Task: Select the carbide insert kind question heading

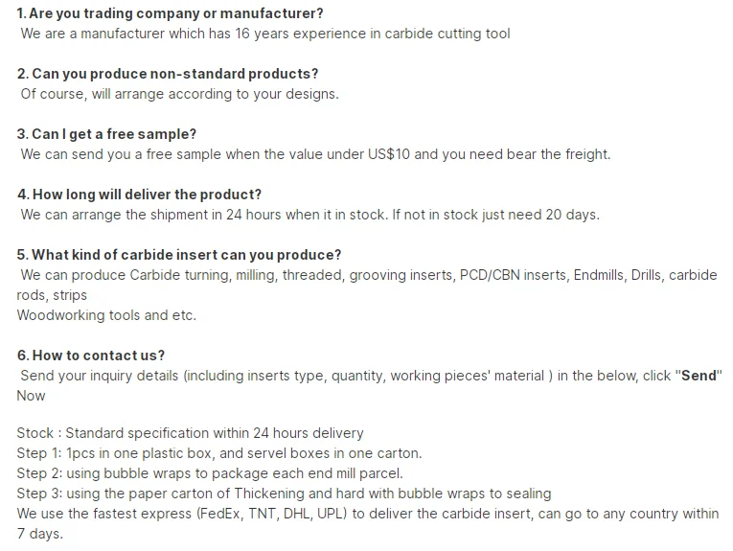Action: (179, 255)
